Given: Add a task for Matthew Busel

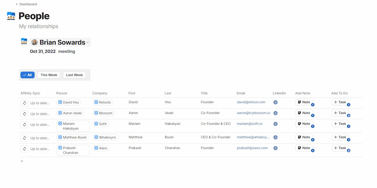Looking at the screenshot, I should coord(340,137).
